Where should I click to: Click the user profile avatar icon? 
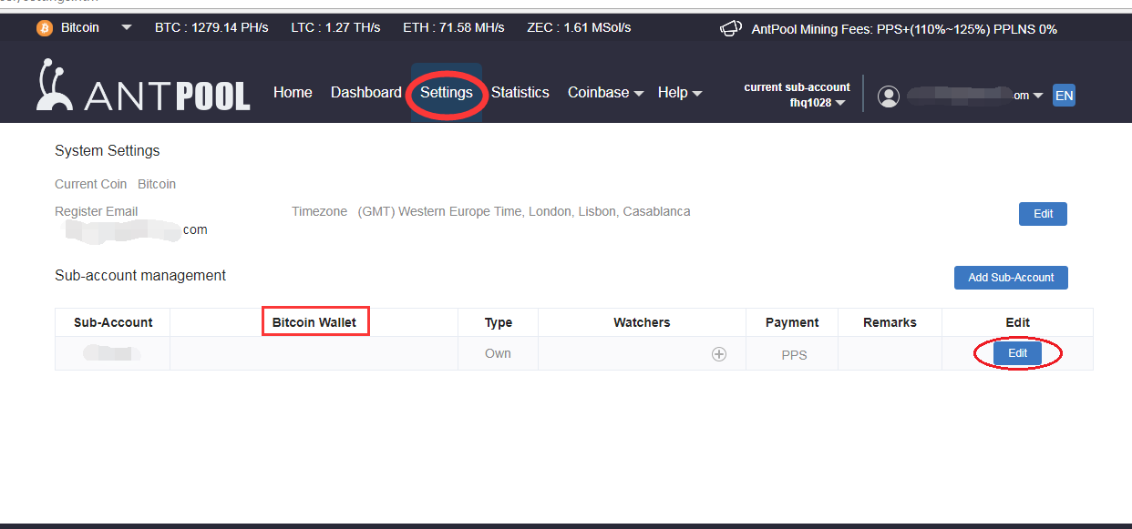point(889,96)
